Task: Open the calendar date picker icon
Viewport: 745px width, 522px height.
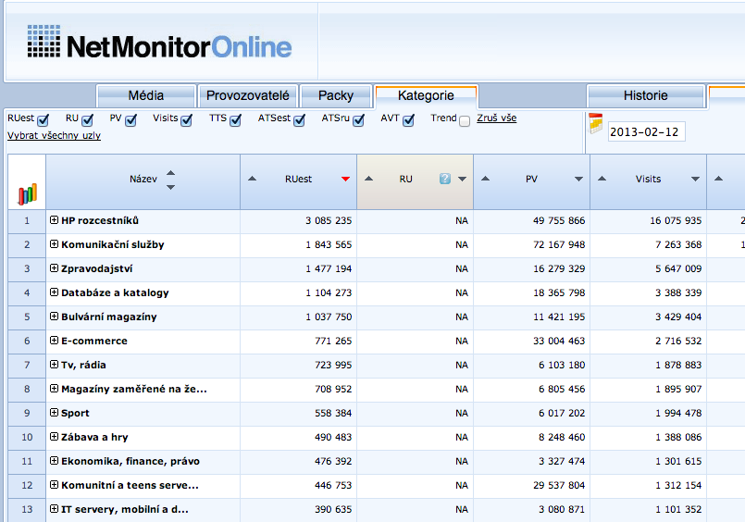Action: click(596, 121)
